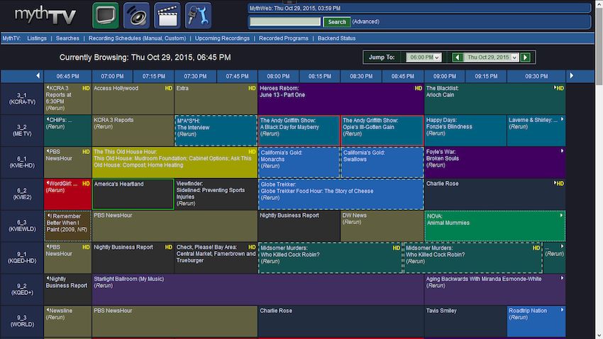Open the Video clapperboard icon
Image resolution: width=603 pixels, height=339 pixels.
click(167, 16)
